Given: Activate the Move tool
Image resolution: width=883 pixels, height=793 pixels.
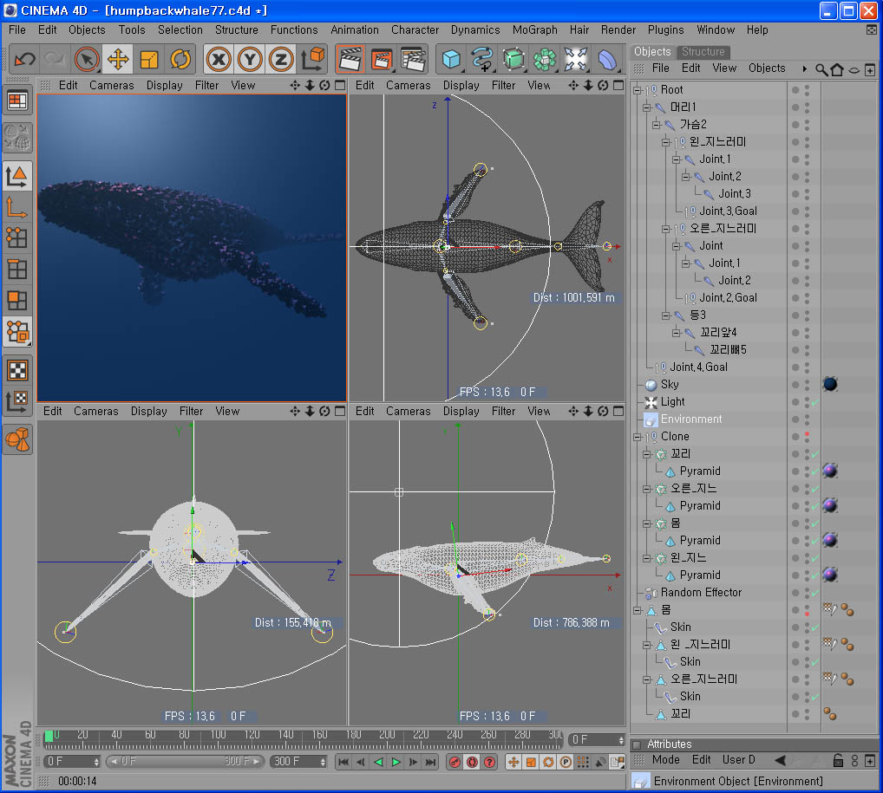Looking at the screenshot, I should click(118, 59).
